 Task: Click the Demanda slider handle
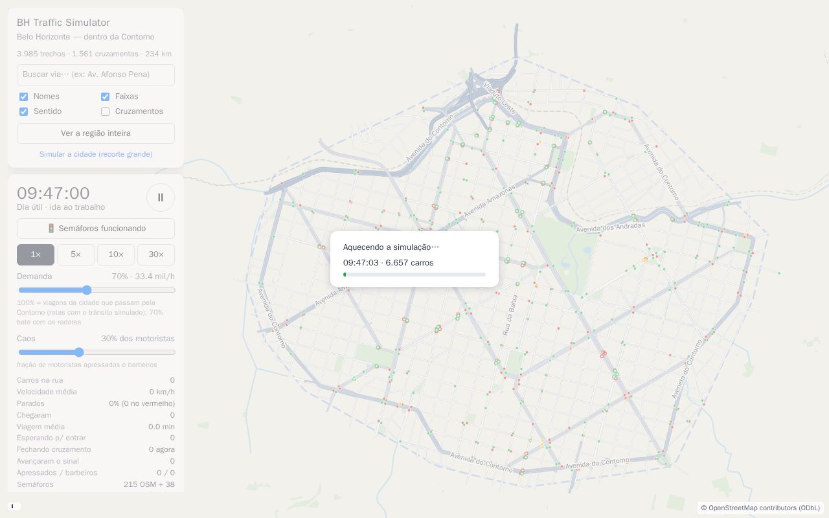[87, 290]
